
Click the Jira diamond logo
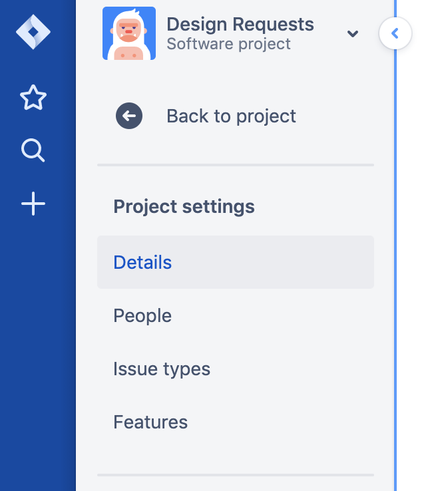[33, 32]
